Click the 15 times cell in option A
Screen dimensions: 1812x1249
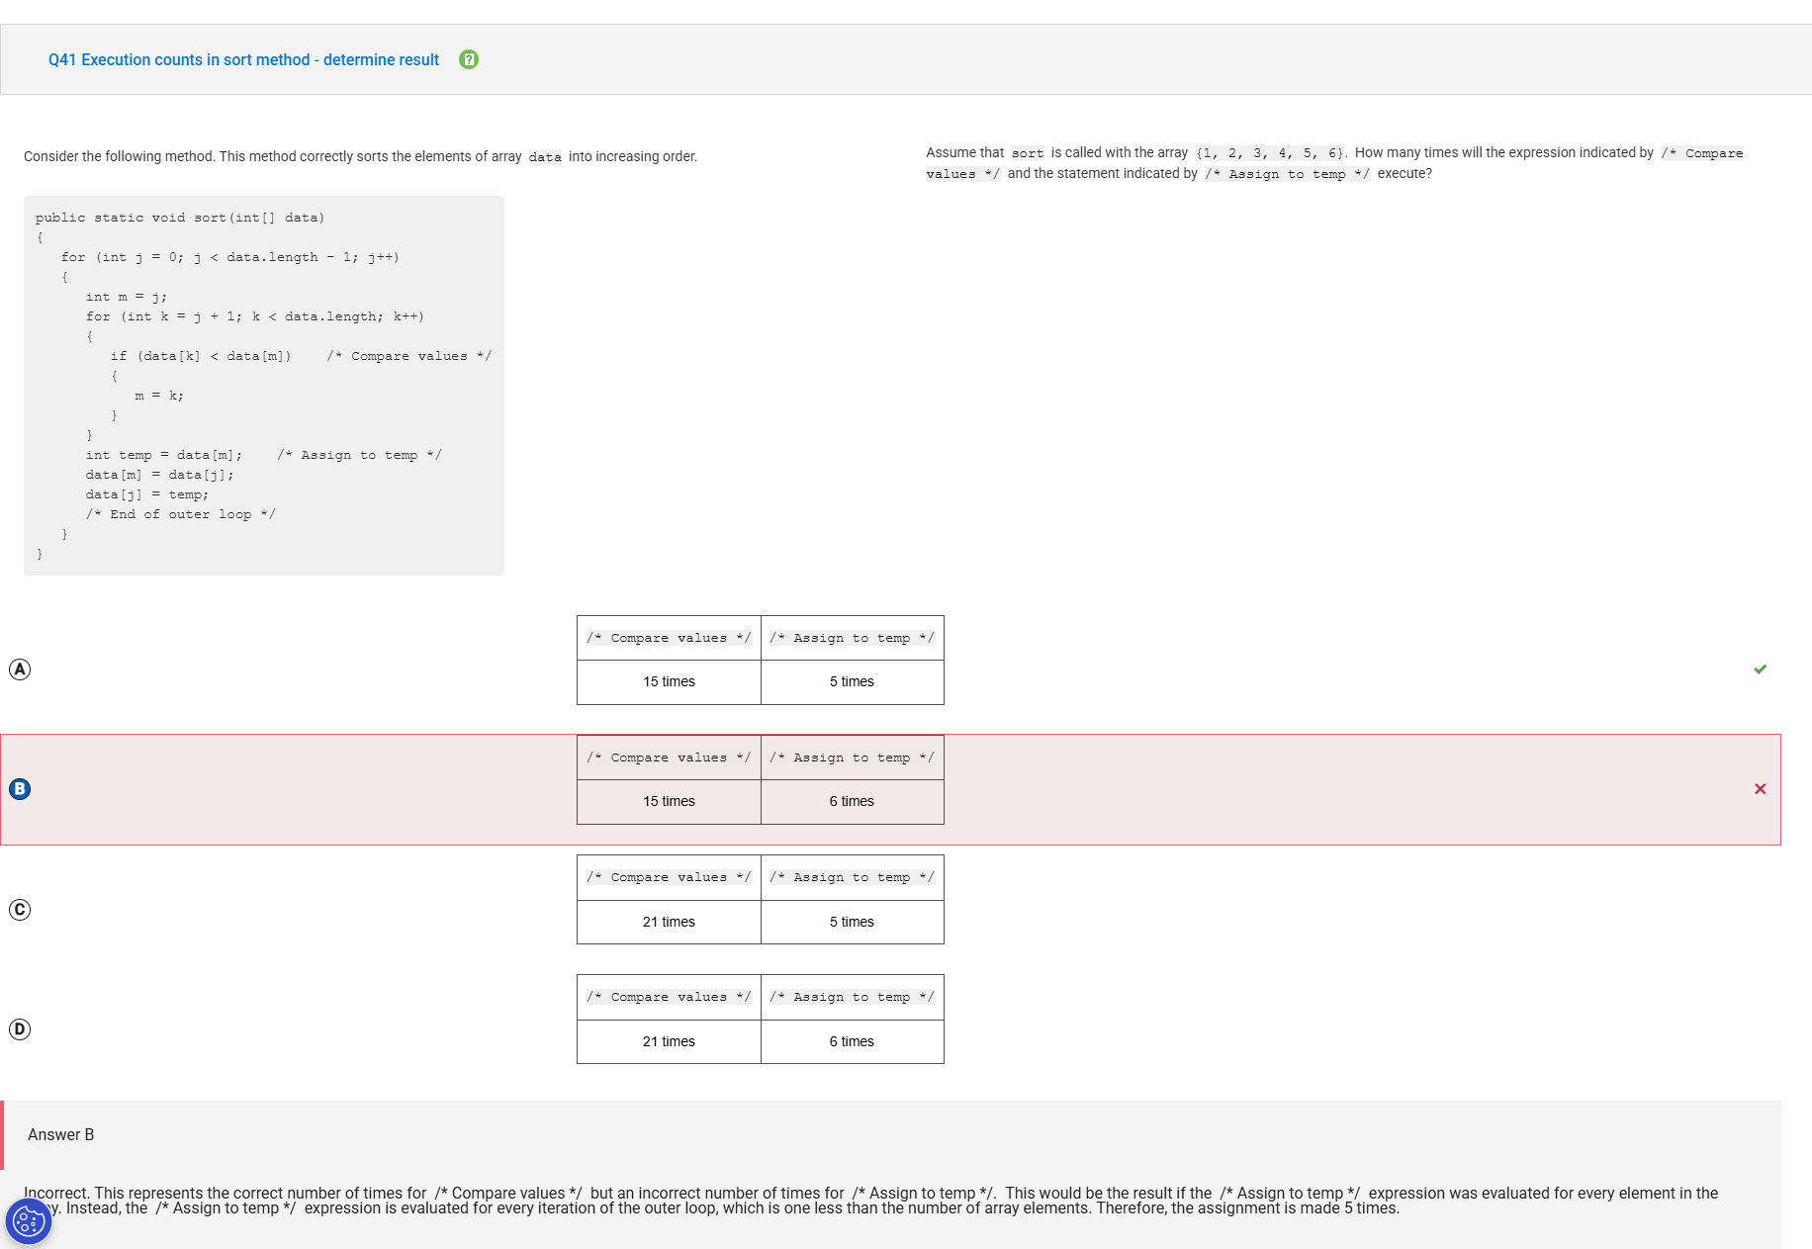coord(669,682)
